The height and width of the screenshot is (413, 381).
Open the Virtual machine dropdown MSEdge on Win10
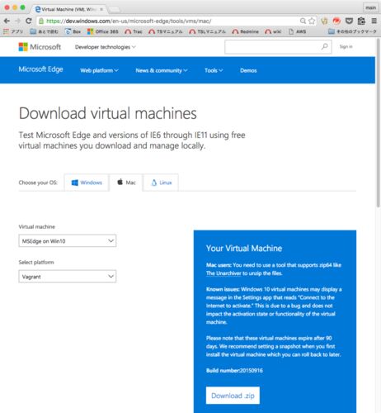coord(68,241)
